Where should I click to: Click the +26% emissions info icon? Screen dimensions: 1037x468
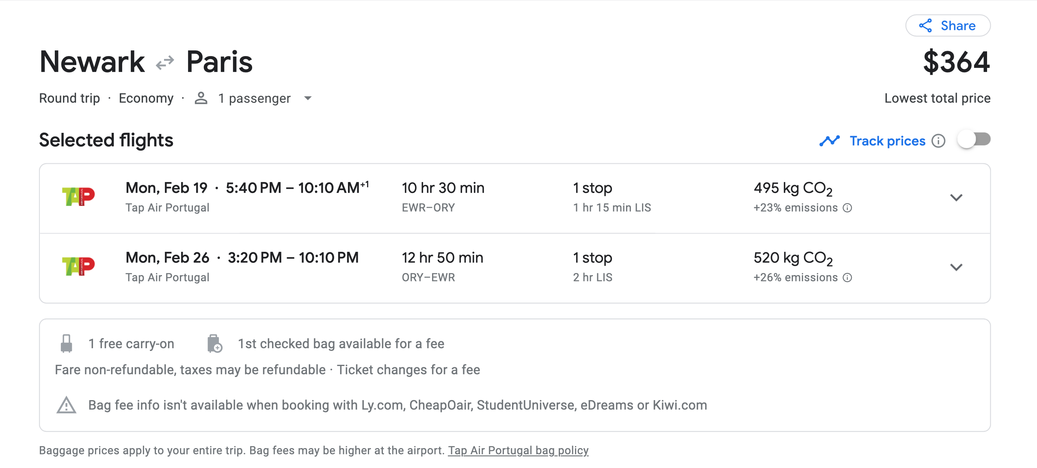pos(847,278)
